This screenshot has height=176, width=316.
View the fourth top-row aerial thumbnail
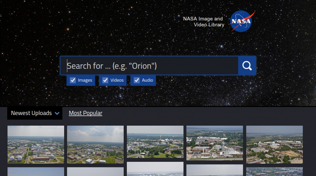[214, 143]
